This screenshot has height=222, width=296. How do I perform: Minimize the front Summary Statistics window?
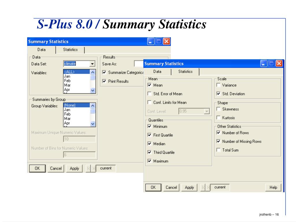coord(264,63)
